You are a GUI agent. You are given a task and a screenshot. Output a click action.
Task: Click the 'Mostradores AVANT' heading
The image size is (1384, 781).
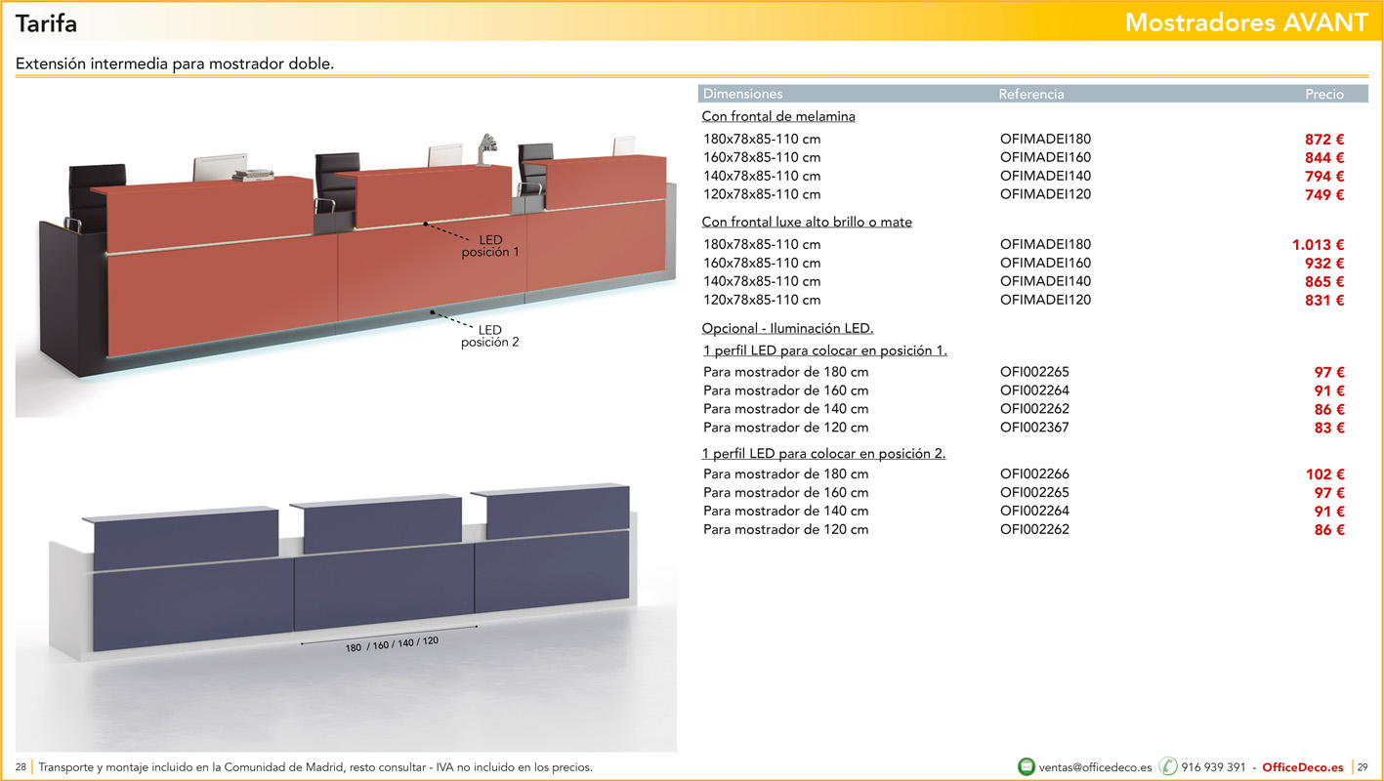pyautogui.click(x=1246, y=22)
